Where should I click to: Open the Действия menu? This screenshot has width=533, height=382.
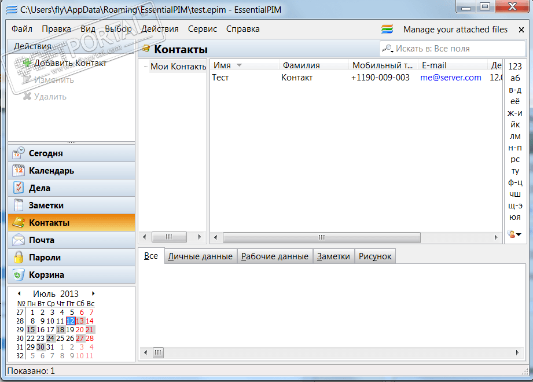(x=160, y=29)
